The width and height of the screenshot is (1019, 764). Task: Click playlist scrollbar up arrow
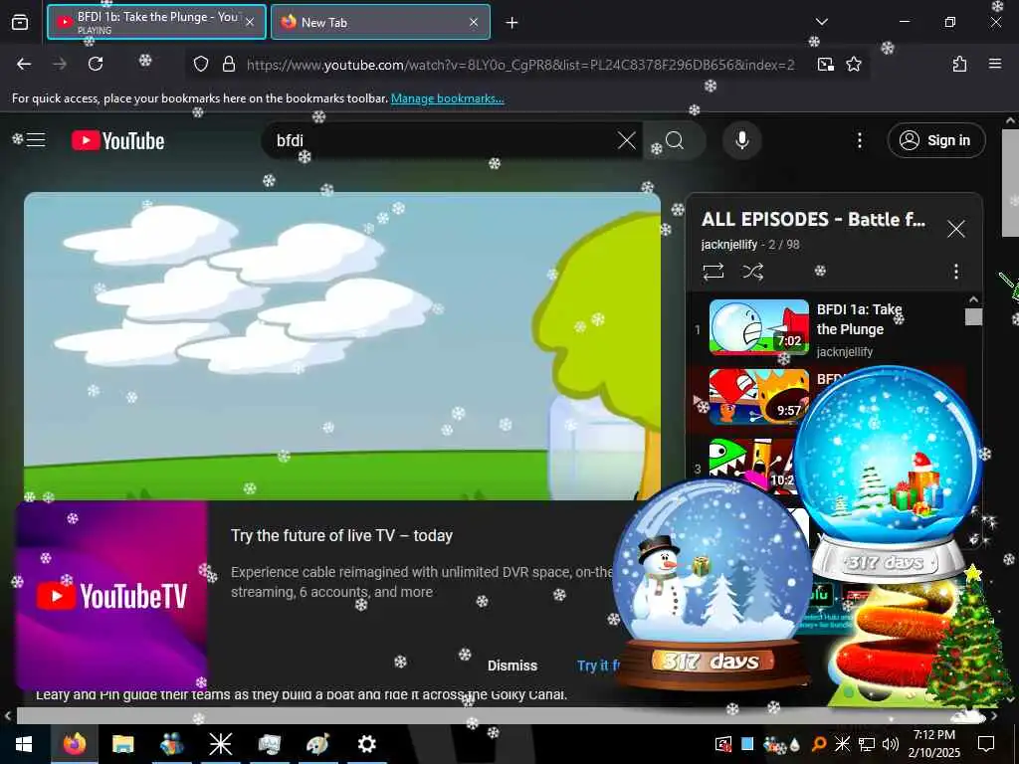[973, 299]
